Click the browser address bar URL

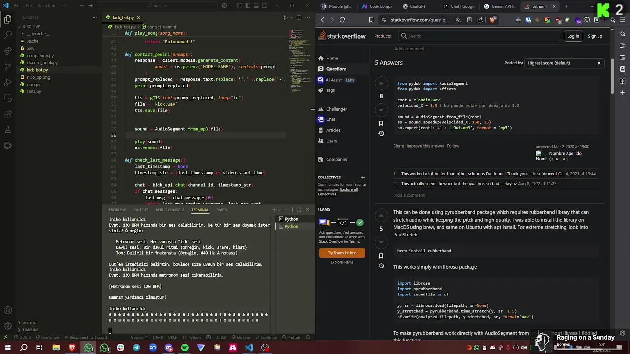[x=420, y=20]
